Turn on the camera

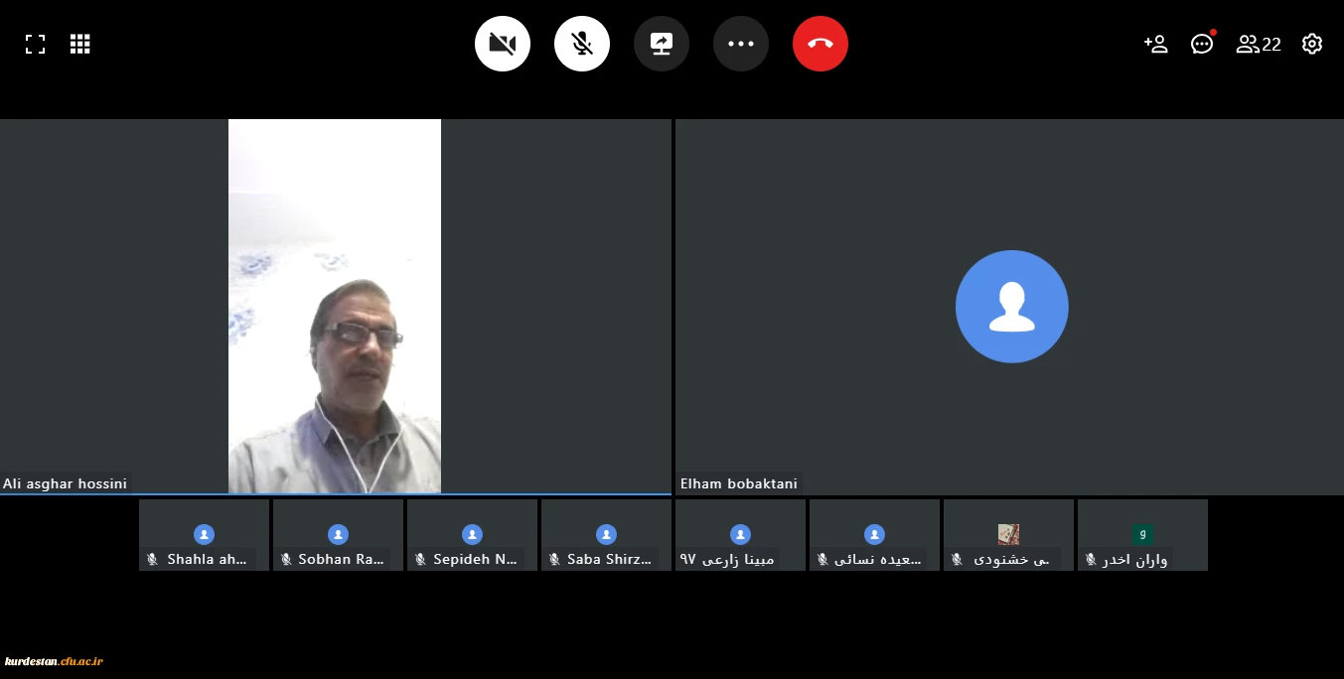coord(503,44)
